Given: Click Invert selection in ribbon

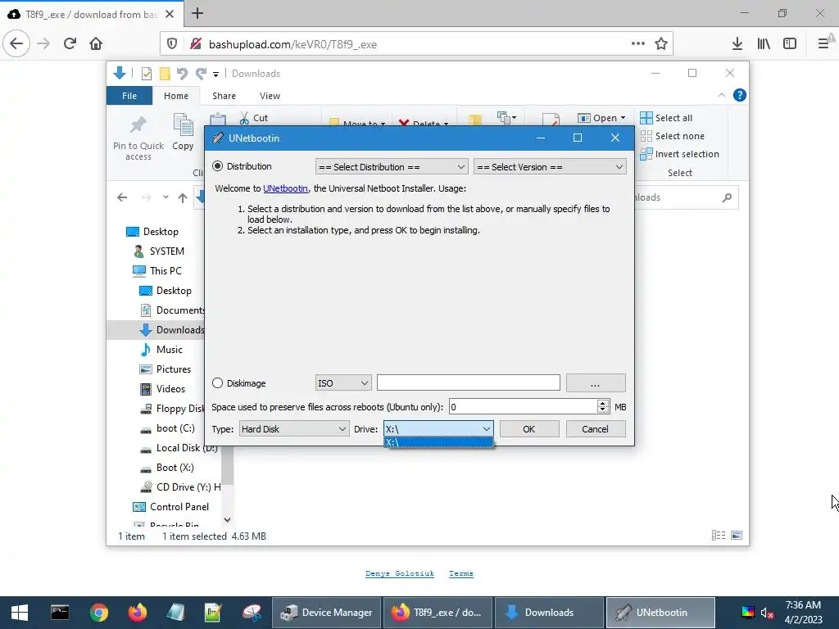Looking at the screenshot, I should (x=679, y=154).
